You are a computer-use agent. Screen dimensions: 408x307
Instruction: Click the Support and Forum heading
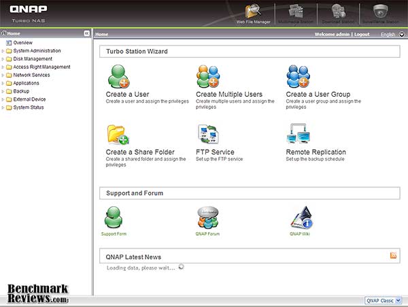[135, 193]
